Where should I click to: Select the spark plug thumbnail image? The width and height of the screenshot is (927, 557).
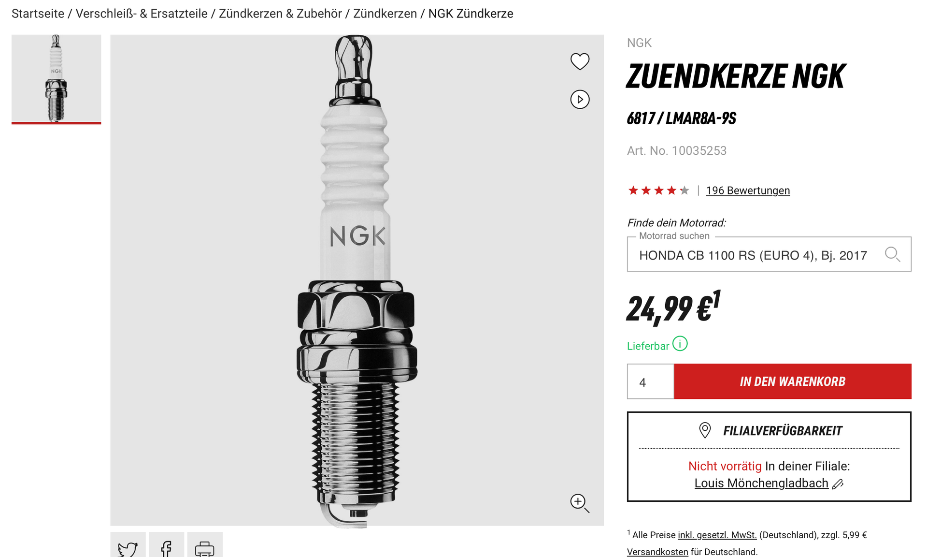(57, 79)
